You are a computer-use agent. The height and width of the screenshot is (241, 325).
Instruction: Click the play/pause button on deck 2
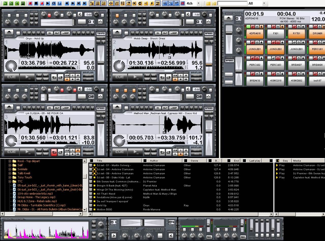(x=135, y=77)
